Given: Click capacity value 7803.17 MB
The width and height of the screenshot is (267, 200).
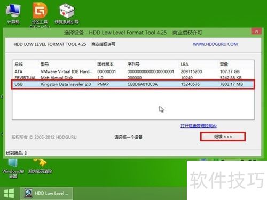Looking at the screenshot, I should tap(231, 84).
